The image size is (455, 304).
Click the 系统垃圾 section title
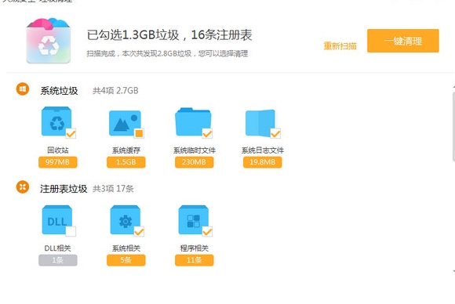(59, 91)
